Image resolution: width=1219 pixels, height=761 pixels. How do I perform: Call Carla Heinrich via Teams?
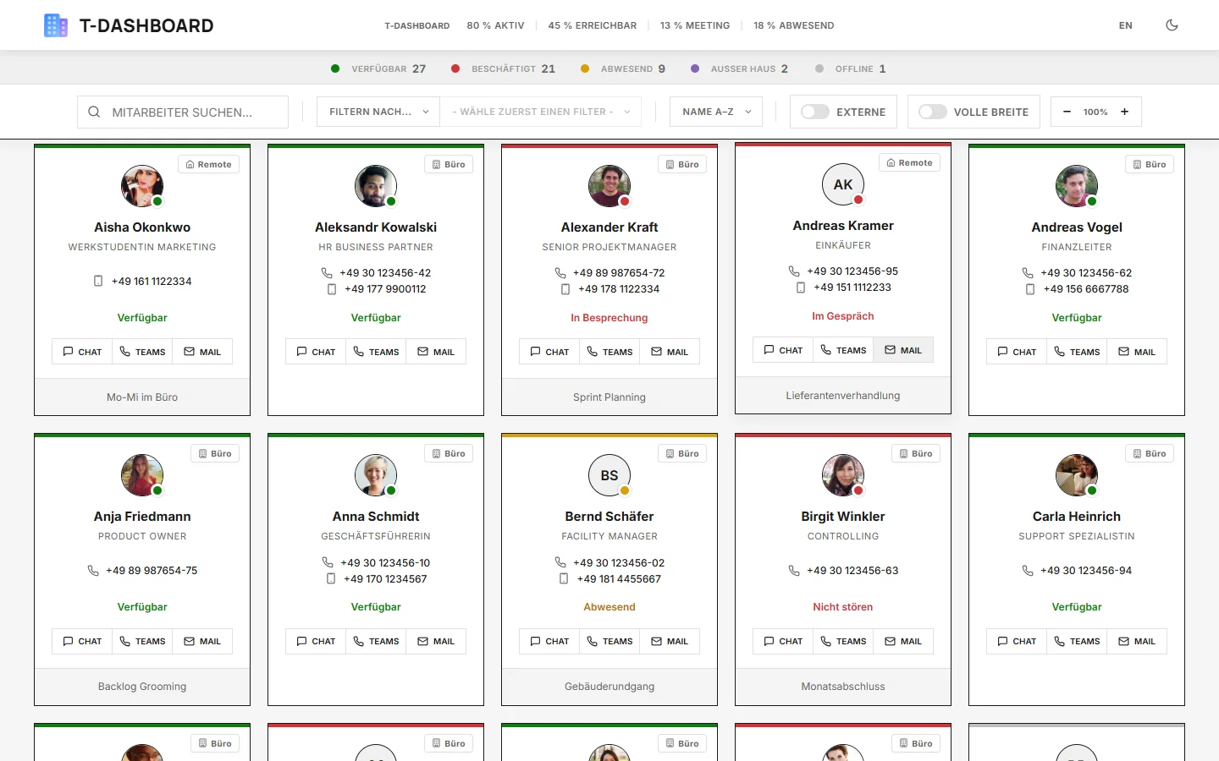[x=1077, y=641]
